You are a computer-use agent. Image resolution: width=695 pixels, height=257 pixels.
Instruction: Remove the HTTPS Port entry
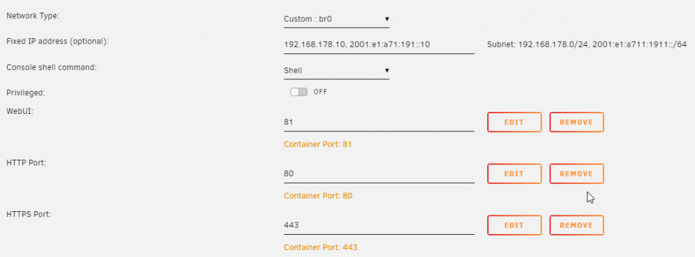point(576,225)
